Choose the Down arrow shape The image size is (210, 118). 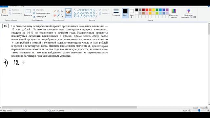click(75, 16)
